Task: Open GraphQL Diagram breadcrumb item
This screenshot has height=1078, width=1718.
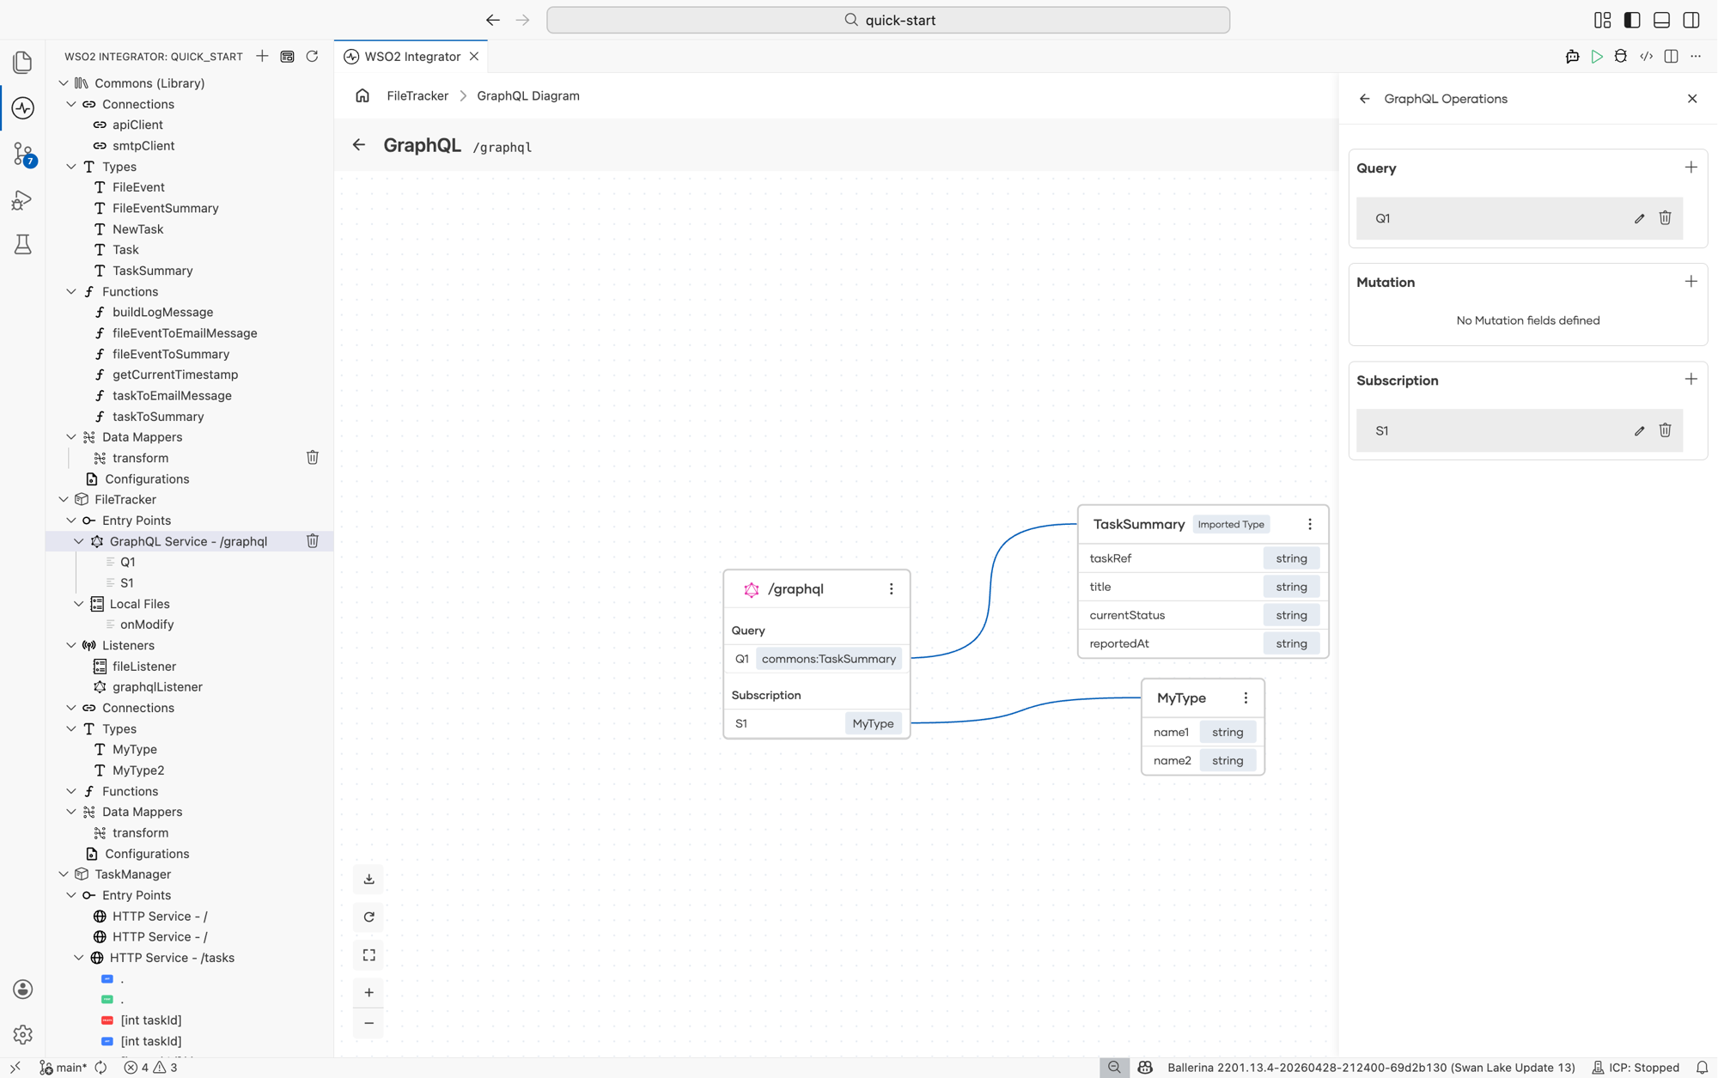Action: [528, 95]
